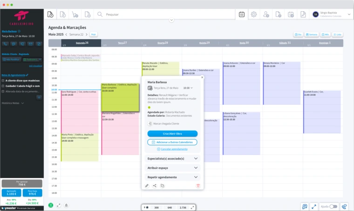Click the green status dot in appointment popup
Viewport: 354px width, 211px height.
[149, 107]
